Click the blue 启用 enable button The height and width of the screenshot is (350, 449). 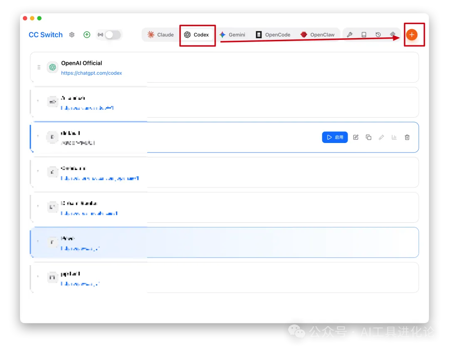[335, 137]
